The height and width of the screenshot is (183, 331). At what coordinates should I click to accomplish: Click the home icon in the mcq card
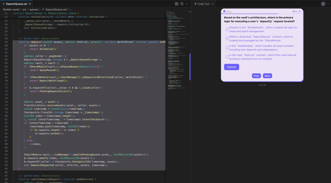point(225,11)
